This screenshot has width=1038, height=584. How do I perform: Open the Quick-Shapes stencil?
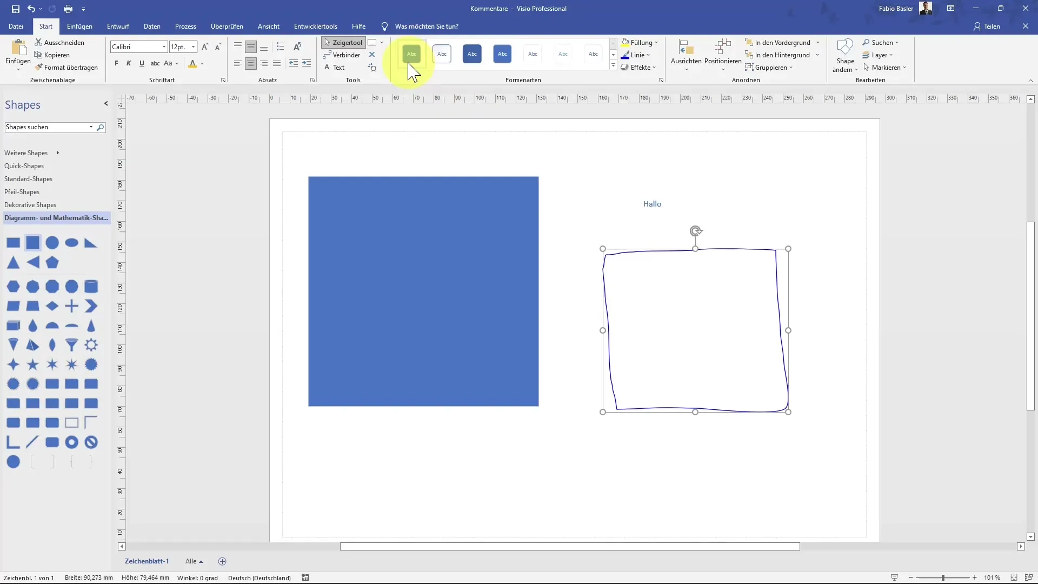(x=24, y=166)
